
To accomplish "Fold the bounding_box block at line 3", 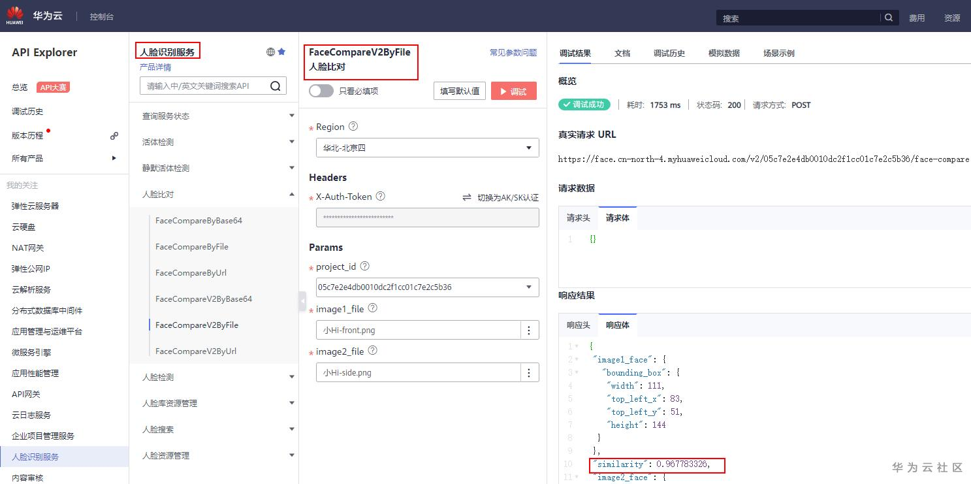I will point(577,372).
